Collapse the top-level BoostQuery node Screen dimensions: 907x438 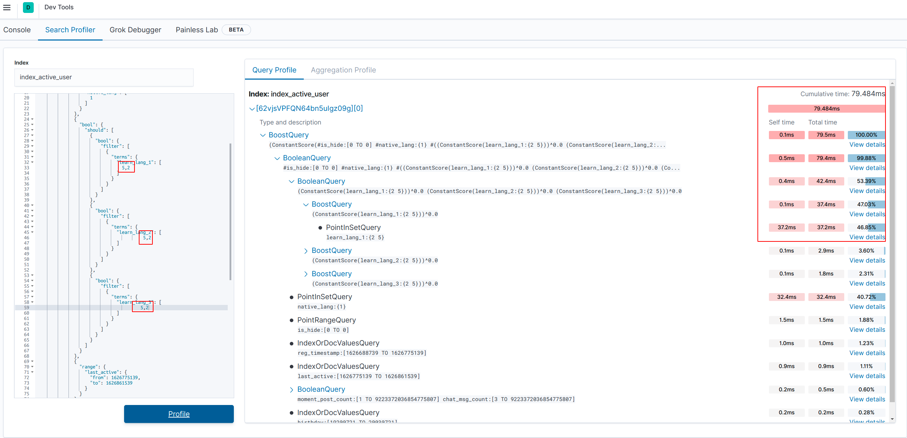point(263,135)
